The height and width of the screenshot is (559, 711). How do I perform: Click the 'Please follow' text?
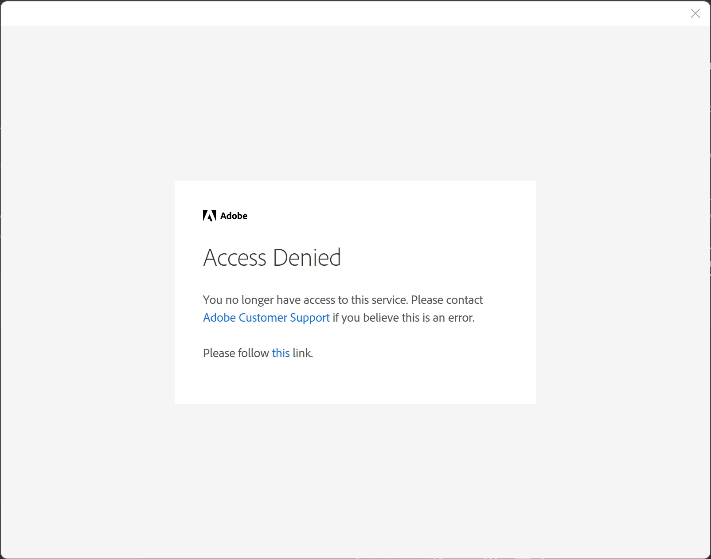(x=236, y=353)
